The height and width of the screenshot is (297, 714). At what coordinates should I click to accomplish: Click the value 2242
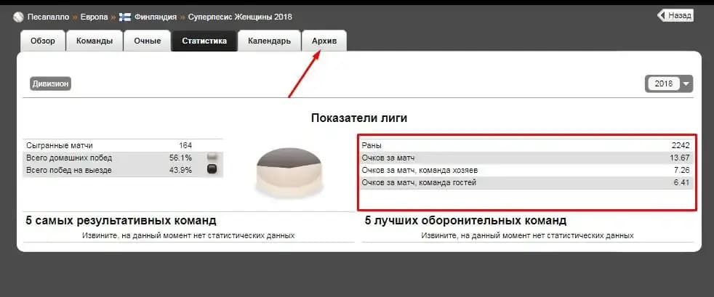coord(681,145)
